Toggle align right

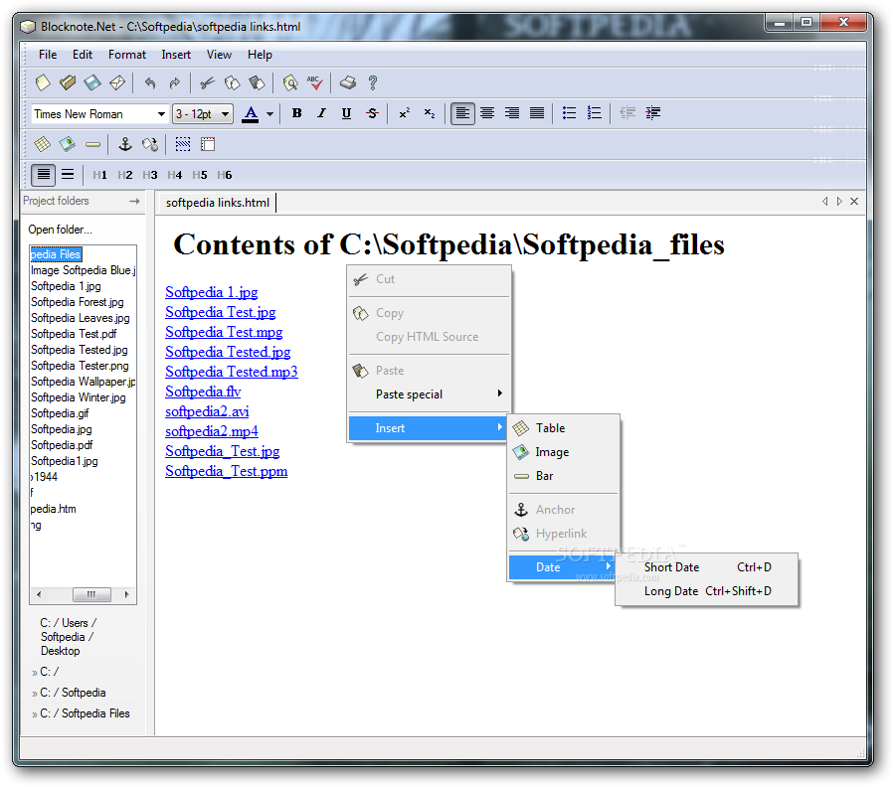tap(511, 113)
